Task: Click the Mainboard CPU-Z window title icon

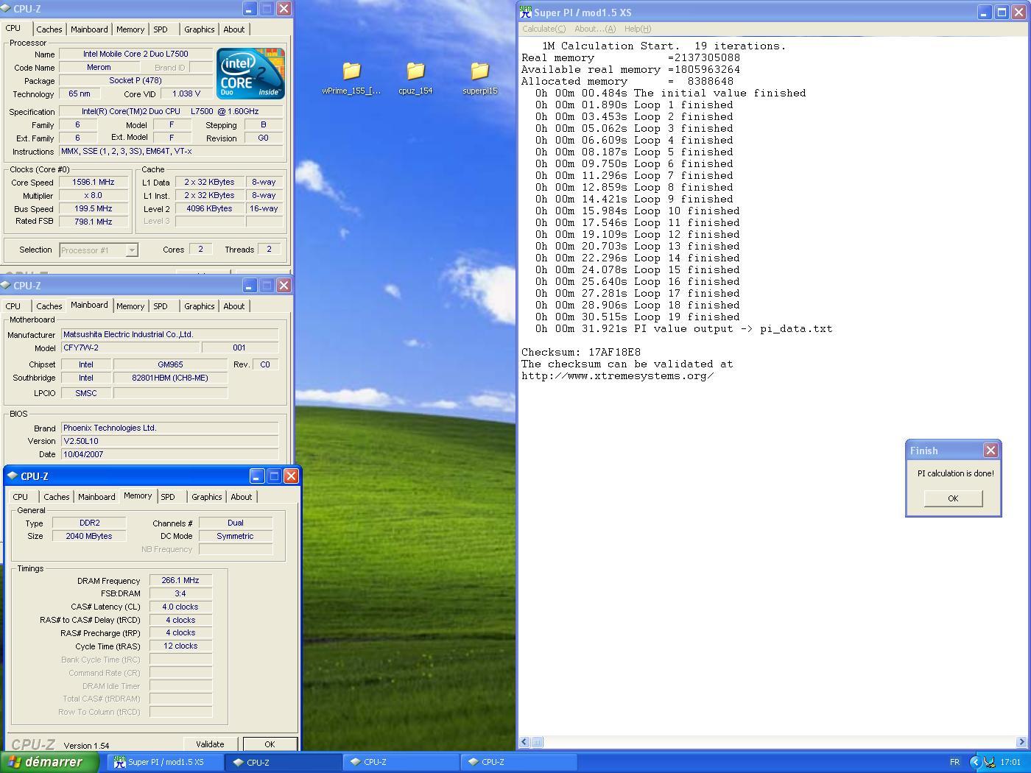Action: click(x=6, y=286)
